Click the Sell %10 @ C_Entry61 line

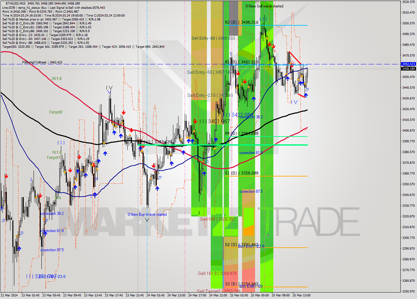[47, 27]
